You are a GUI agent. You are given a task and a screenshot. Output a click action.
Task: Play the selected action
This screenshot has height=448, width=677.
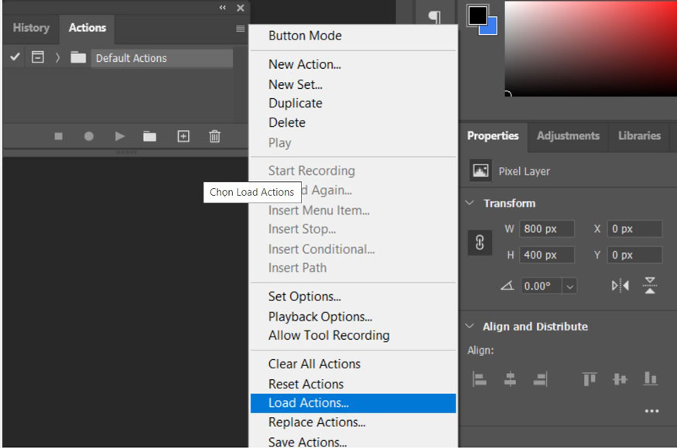119,136
